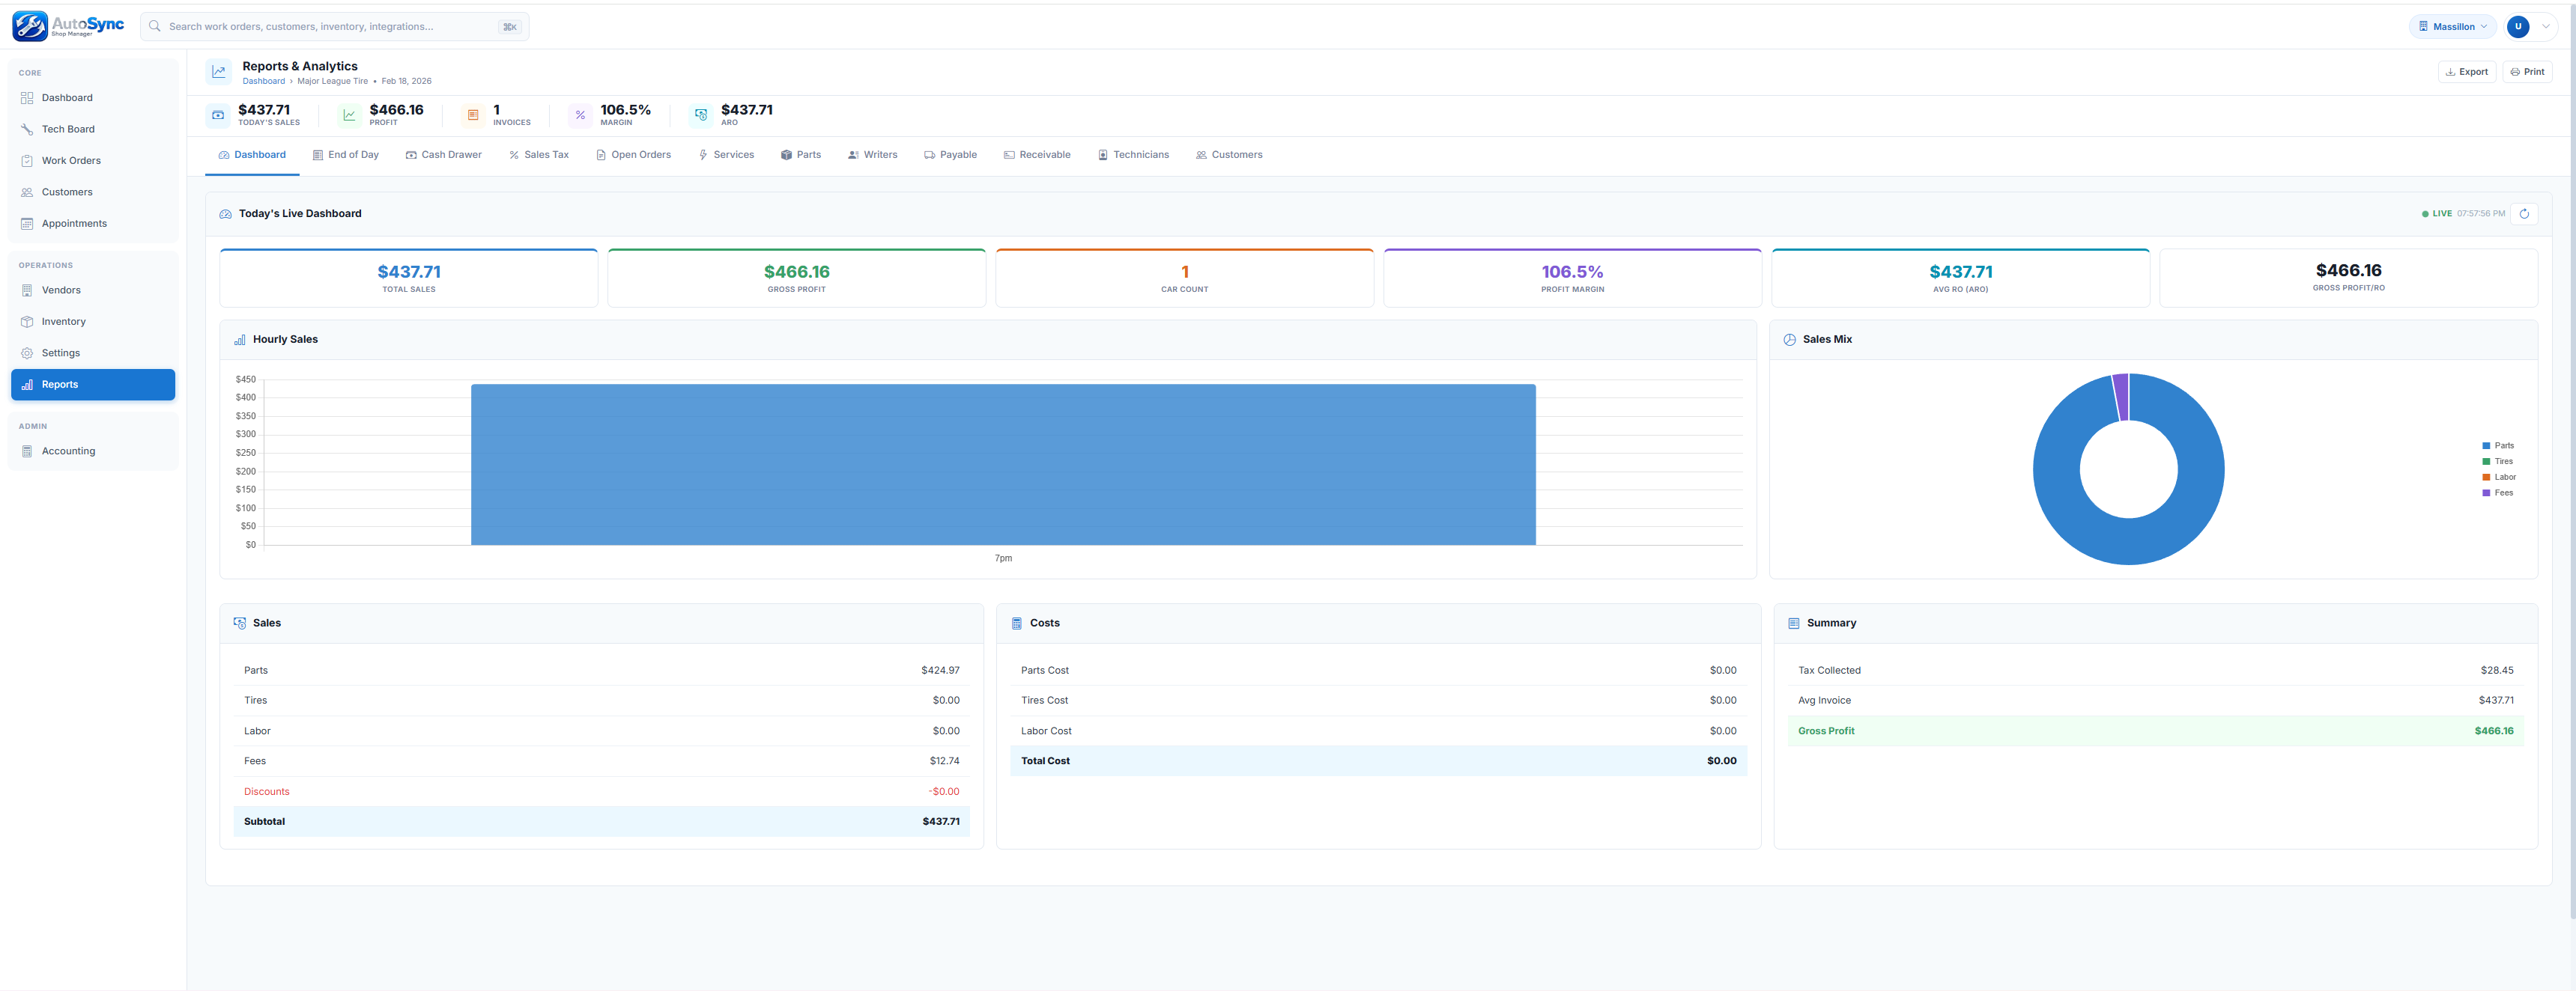Open the Sales Tax tab
Screen dimensions: 2576x991
tap(539, 154)
